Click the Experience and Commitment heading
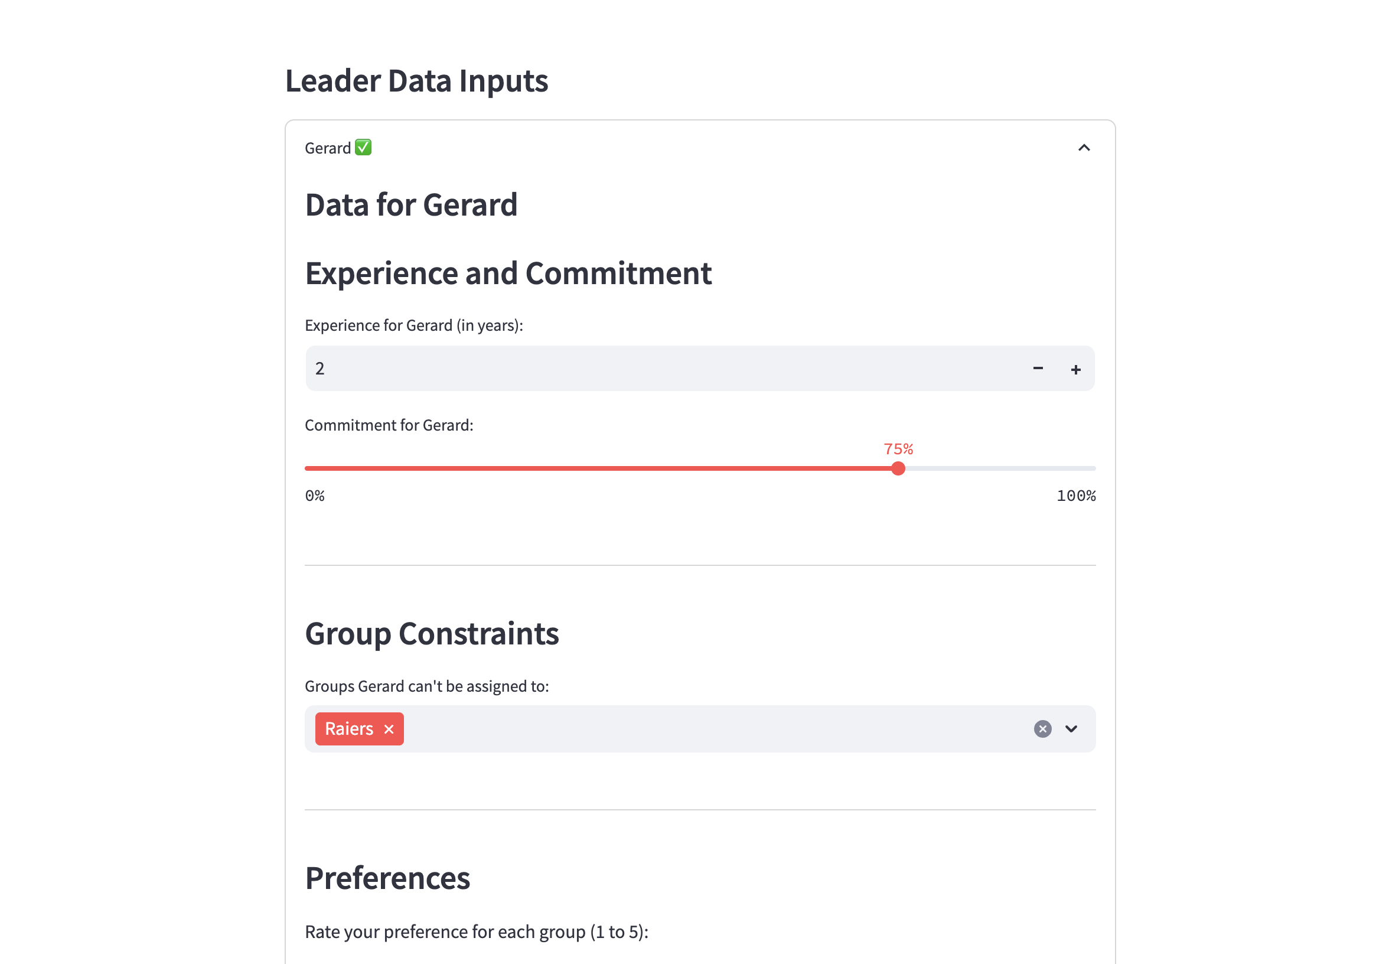This screenshot has width=1376, height=964. point(508,273)
